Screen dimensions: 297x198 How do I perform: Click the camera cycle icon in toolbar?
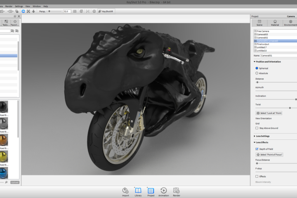click(x=10, y=12)
